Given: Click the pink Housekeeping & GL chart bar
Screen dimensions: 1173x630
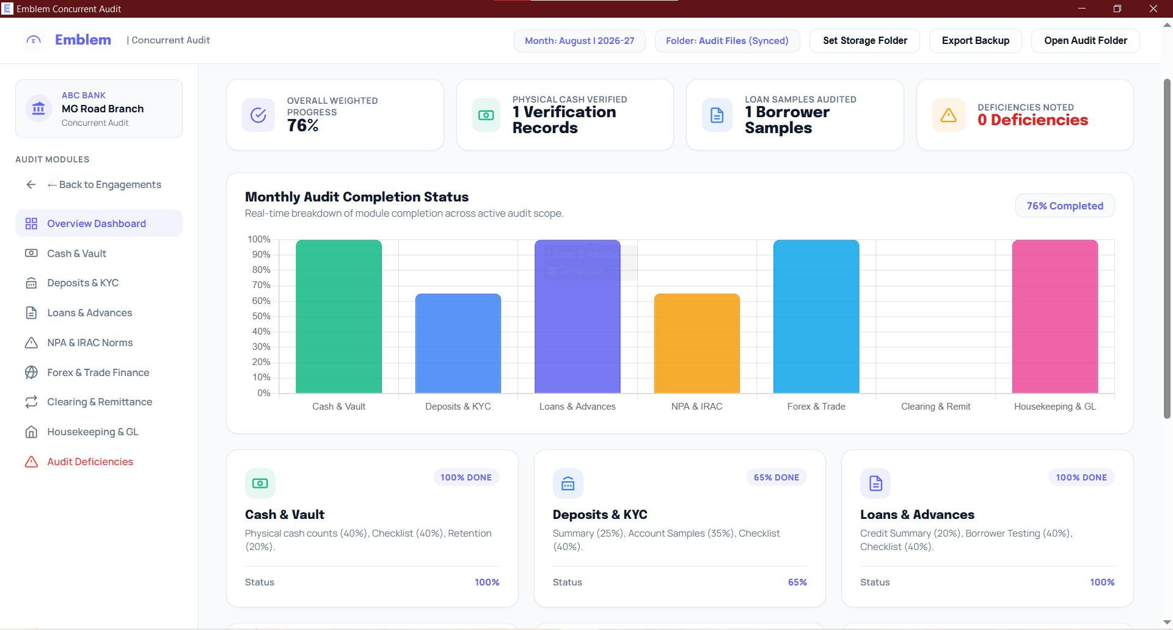Looking at the screenshot, I should [x=1055, y=316].
